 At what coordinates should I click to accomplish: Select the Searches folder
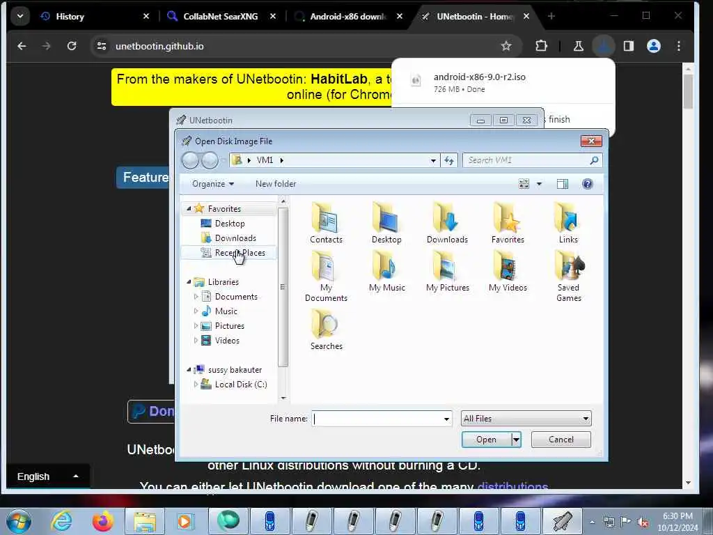[x=326, y=330]
